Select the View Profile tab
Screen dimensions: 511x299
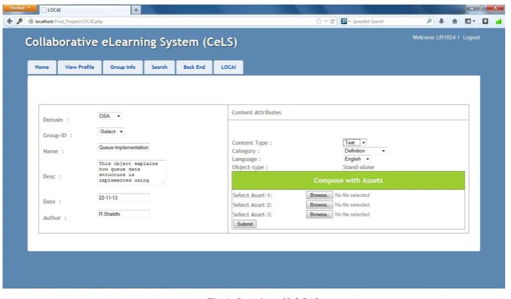(79, 67)
